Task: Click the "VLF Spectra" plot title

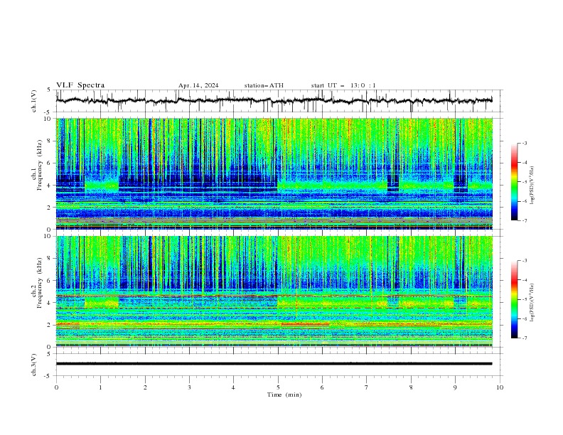Action: (x=80, y=85)
